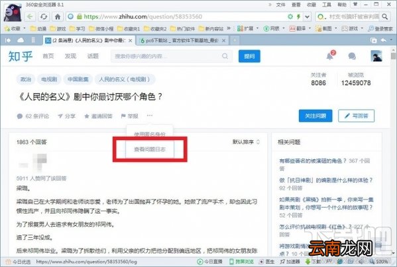Open the 收藏夹1 bookmark folder
The image size is (397, 267).
tap(129, 28)
